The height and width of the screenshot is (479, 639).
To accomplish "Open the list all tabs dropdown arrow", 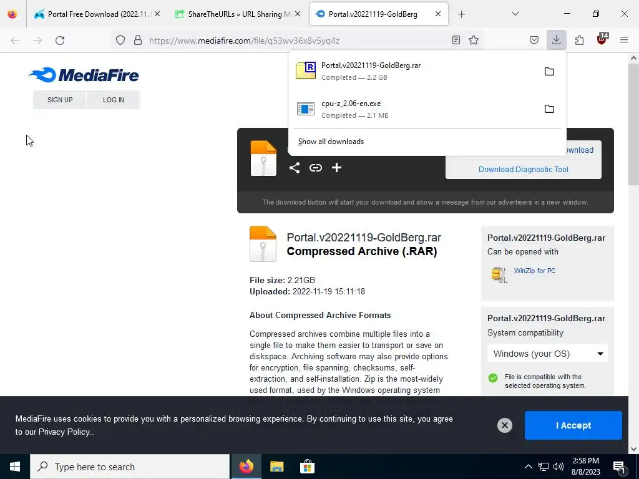I will [x=515, y=14].
